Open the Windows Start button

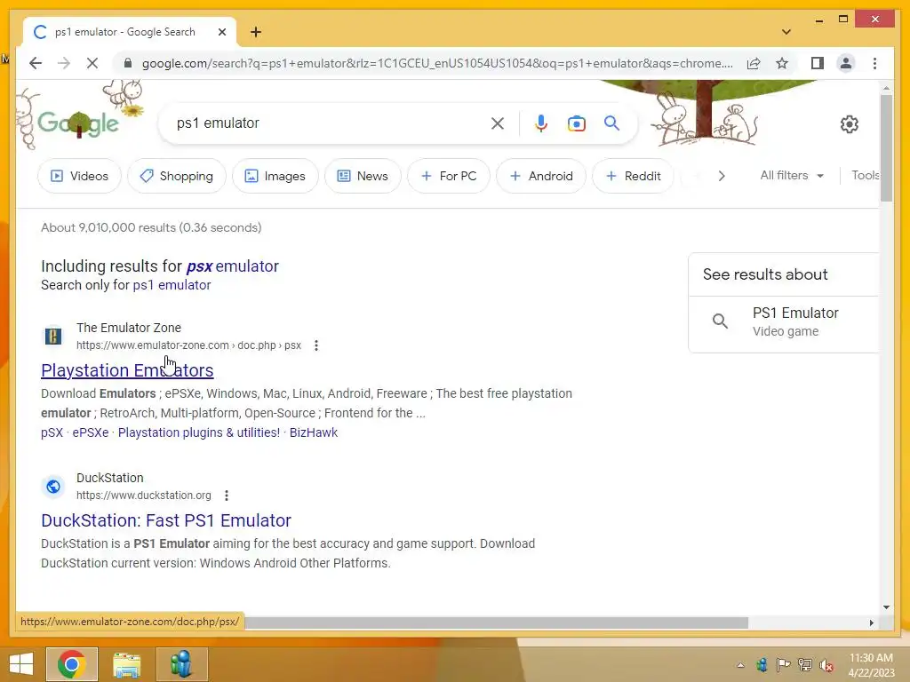21,664
